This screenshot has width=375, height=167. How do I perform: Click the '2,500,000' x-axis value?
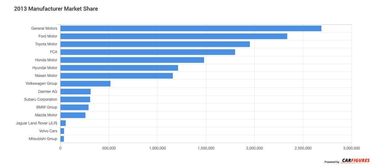click(303, 148)
